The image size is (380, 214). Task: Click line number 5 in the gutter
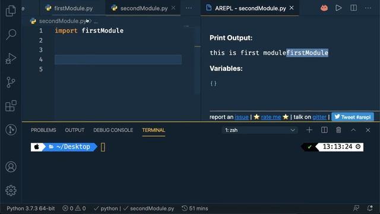pos(41,69)
